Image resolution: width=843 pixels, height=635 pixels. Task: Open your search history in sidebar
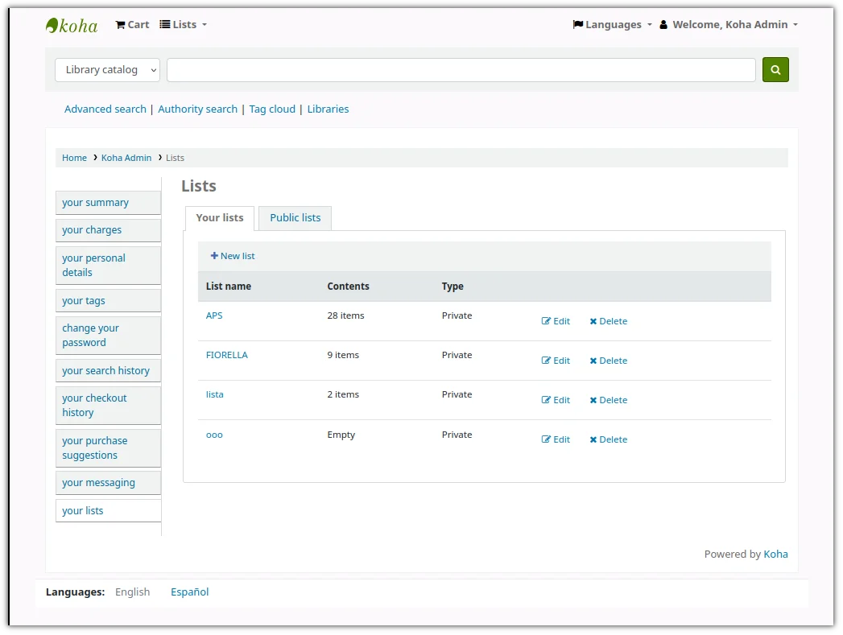coord(108,371)
